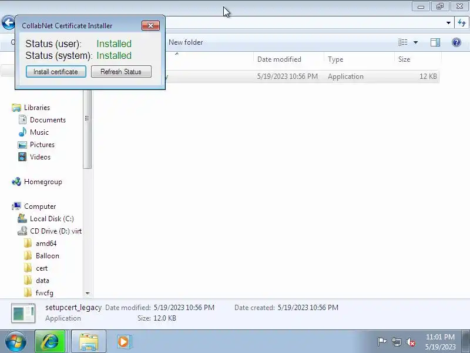Toggle the preview pane icon
Viewport: 470px width, 353px height.
(x=435, y=42)
